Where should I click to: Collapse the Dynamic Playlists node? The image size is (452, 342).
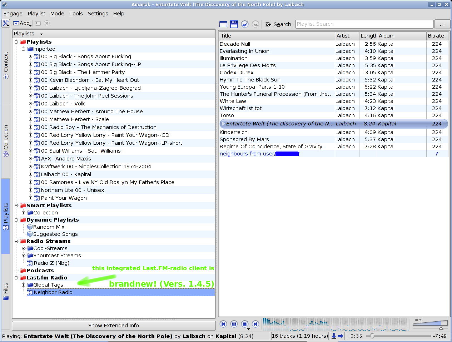tap(16, 220)
